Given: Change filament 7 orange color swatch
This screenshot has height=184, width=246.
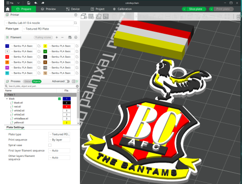Looking at the screenshot, I should pyautogui.click(x=7, y=62).
